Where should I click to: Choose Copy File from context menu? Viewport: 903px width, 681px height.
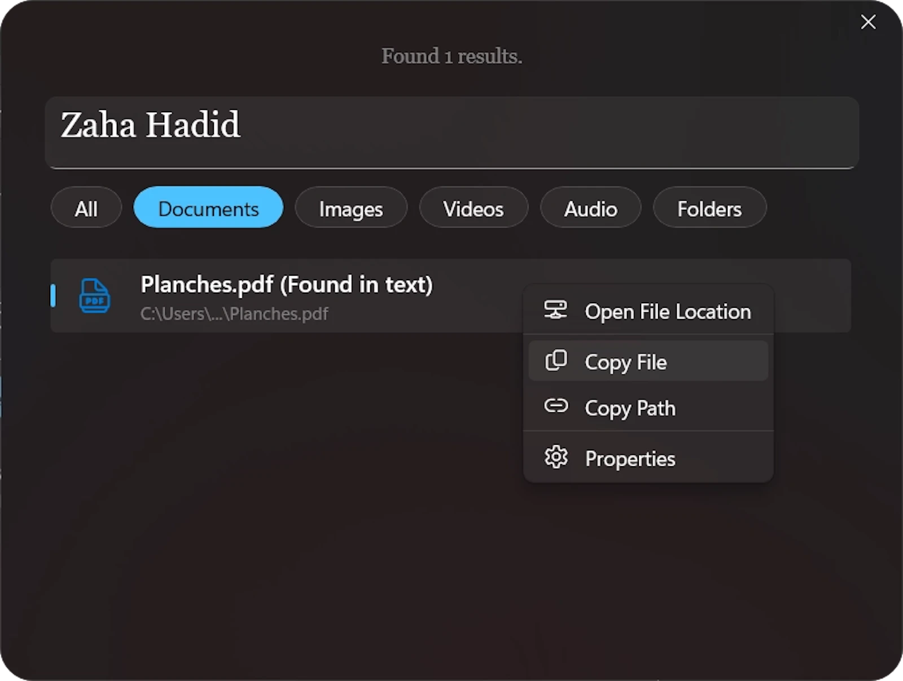[648, 361]
